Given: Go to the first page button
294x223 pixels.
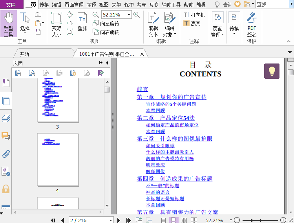Looking at the screenshot, I should 53,220.
